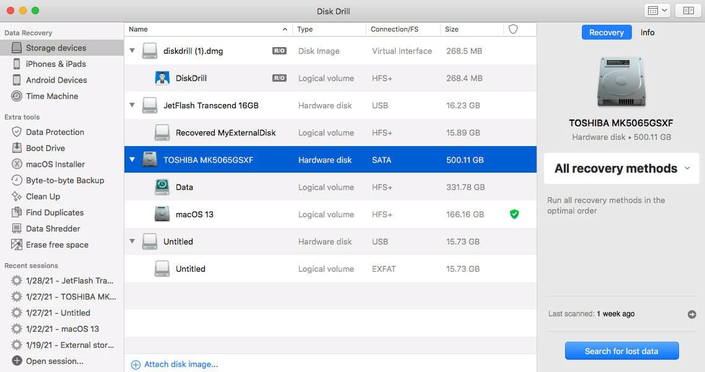Viewport: 705px width, 372px height.
Task: Select Recovered MyExternalDisk volume row
Action: (331, 132)
